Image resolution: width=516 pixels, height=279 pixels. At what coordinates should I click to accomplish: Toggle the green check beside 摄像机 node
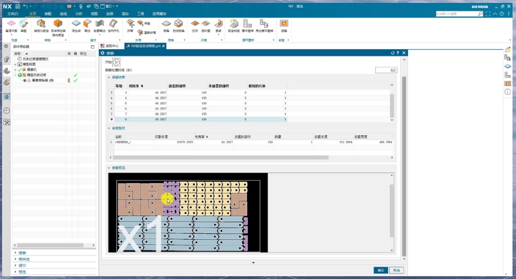20,70
